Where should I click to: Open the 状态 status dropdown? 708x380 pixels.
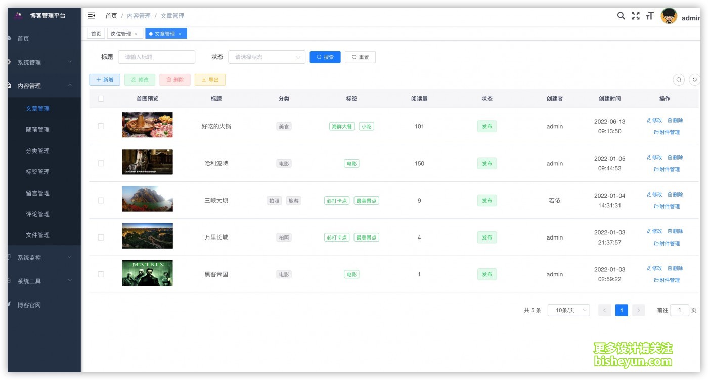[x=267, y=57]
